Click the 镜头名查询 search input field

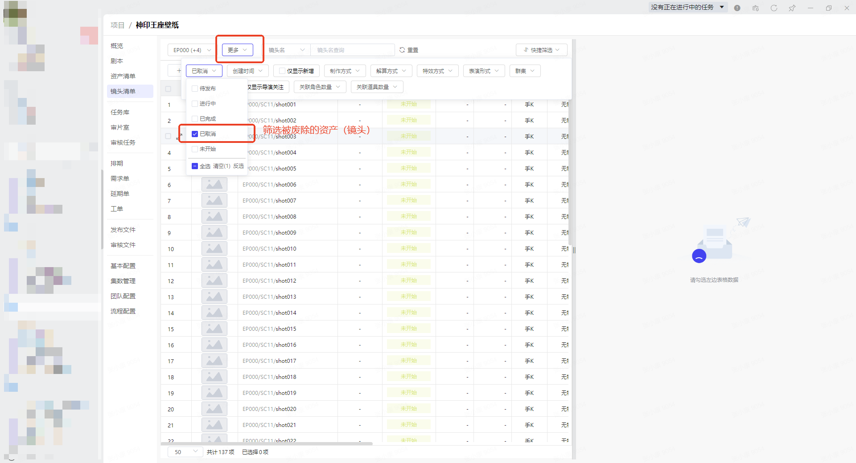coord(352,50)
